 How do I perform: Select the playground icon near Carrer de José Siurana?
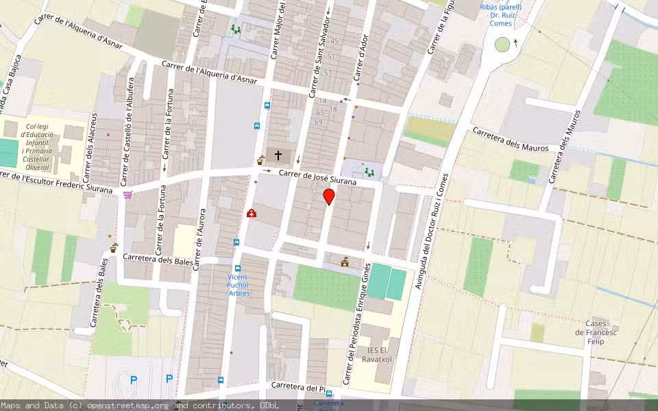click(369, 172)
